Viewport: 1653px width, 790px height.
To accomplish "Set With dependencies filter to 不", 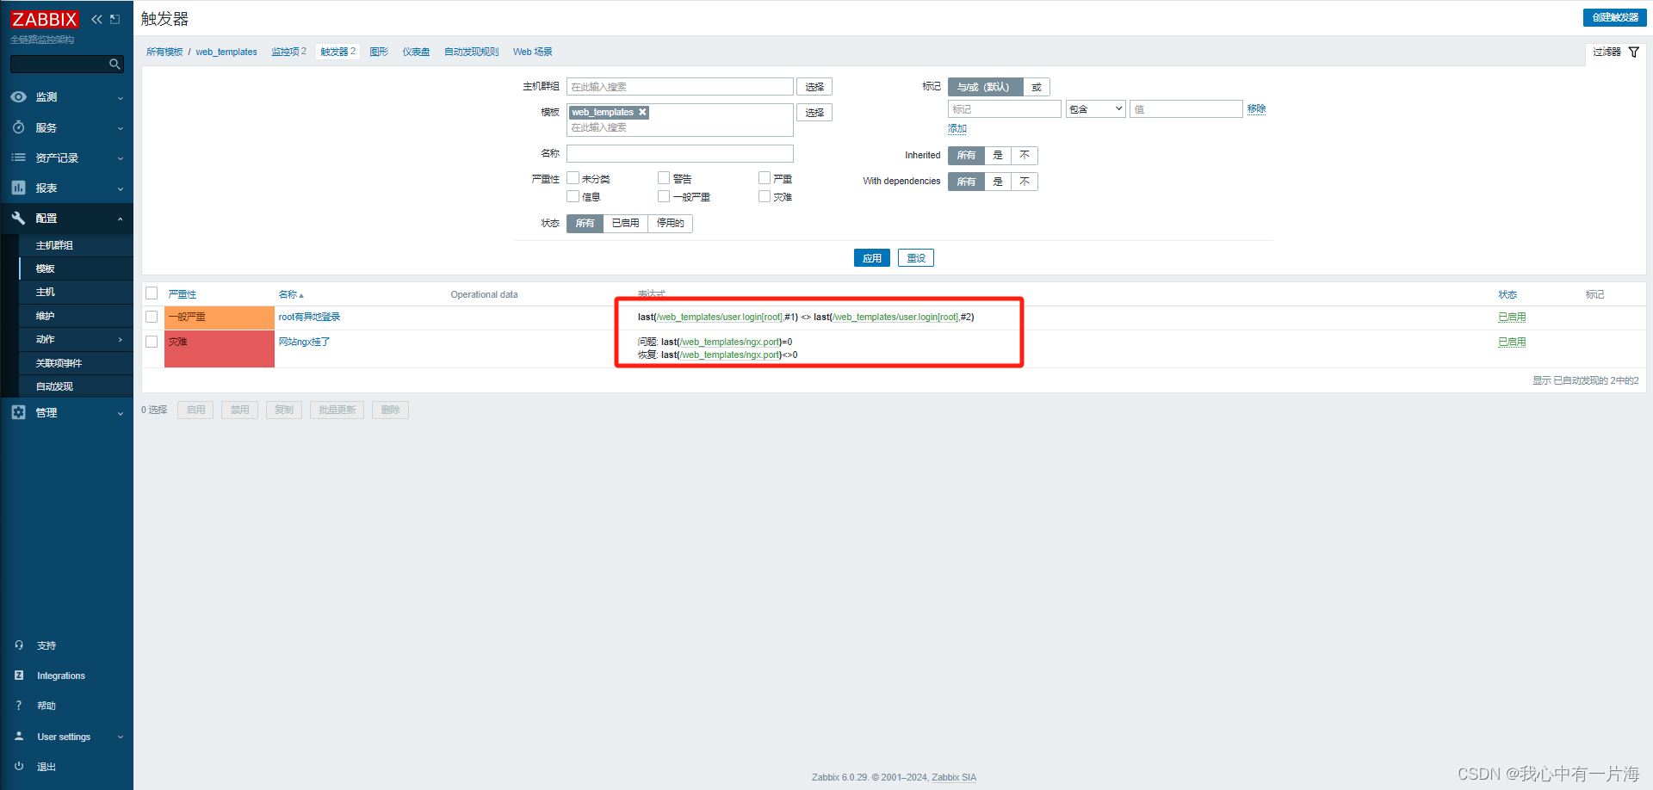I will 1025,182.
